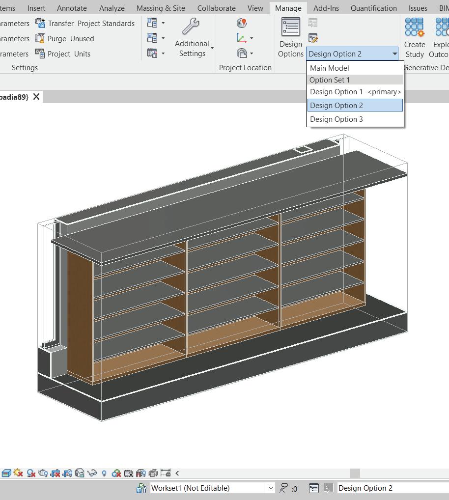
Task: Close the current view tab
Action: click(36, 97)
